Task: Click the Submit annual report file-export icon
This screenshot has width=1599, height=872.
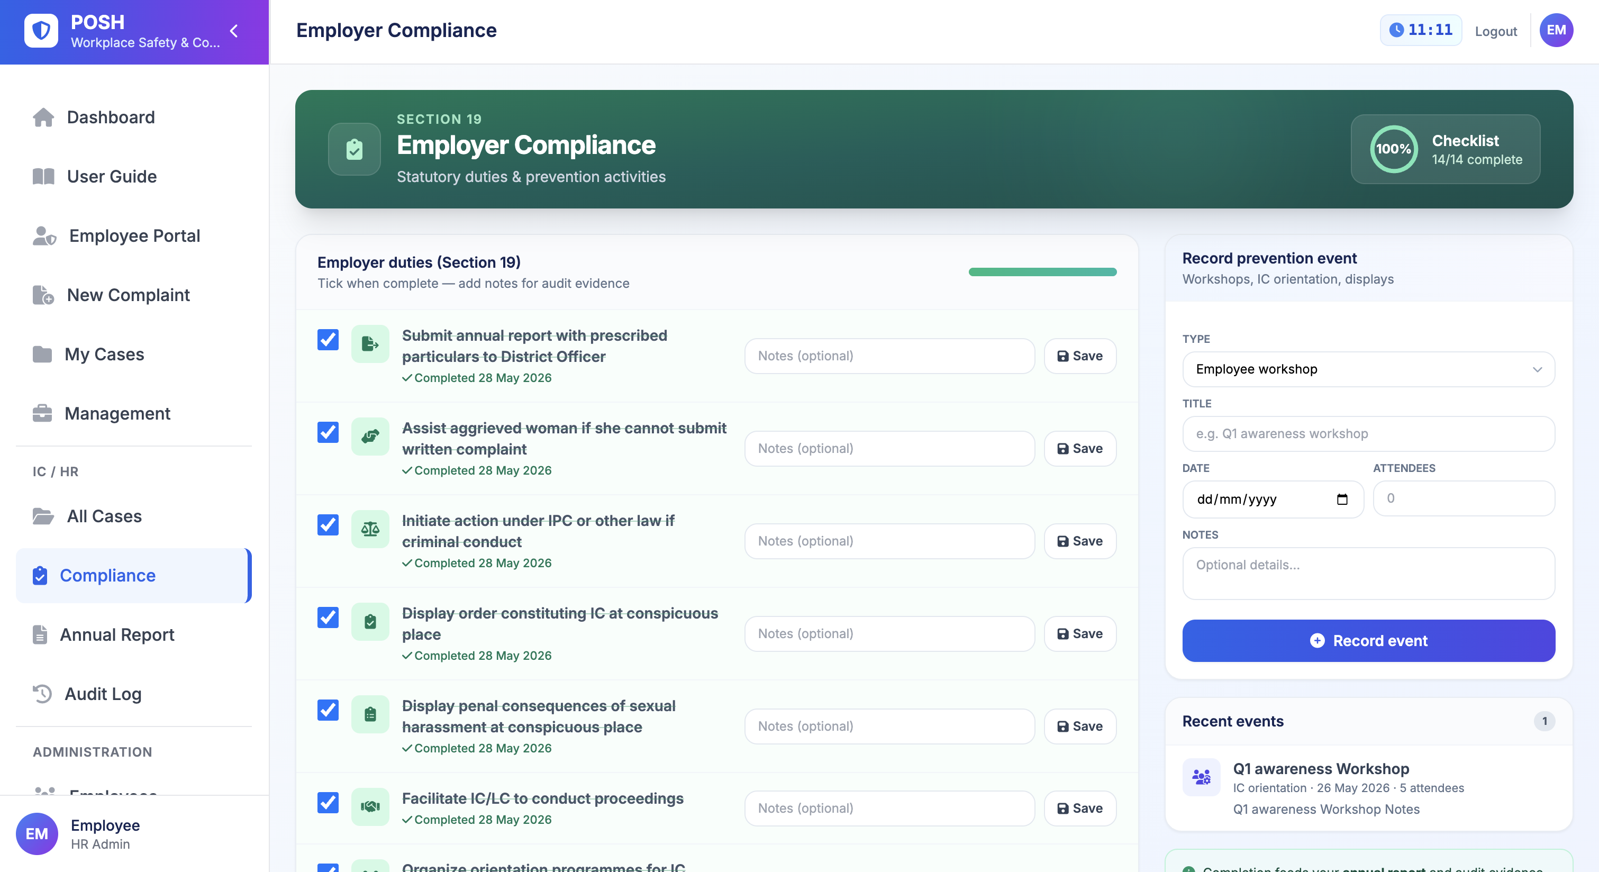Action: (370, 343)
